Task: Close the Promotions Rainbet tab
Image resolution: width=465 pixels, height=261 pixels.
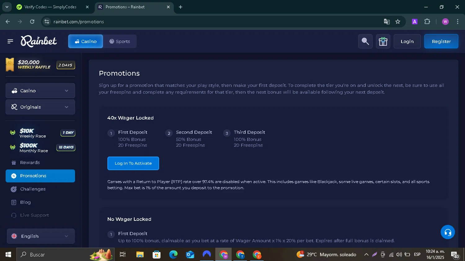Action: (x=168, y=7)
